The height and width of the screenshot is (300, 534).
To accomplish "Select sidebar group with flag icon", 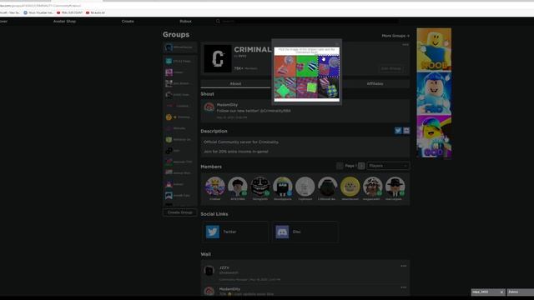I will [x=180, y=172].
